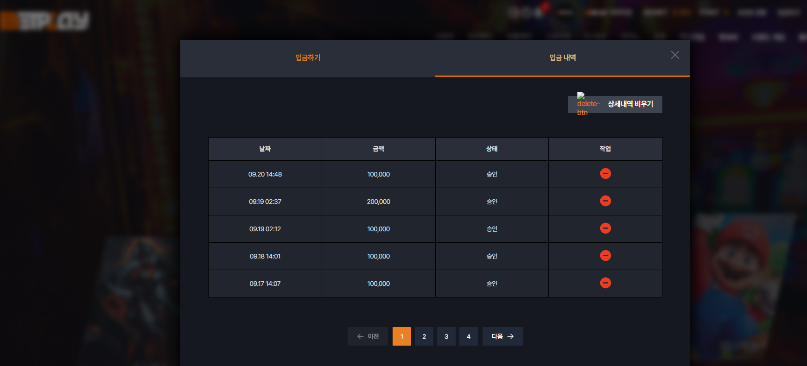The image size is (807, 366).
Task: Remove the 09.17 14:07 deposit record
Action: (605, 283)
